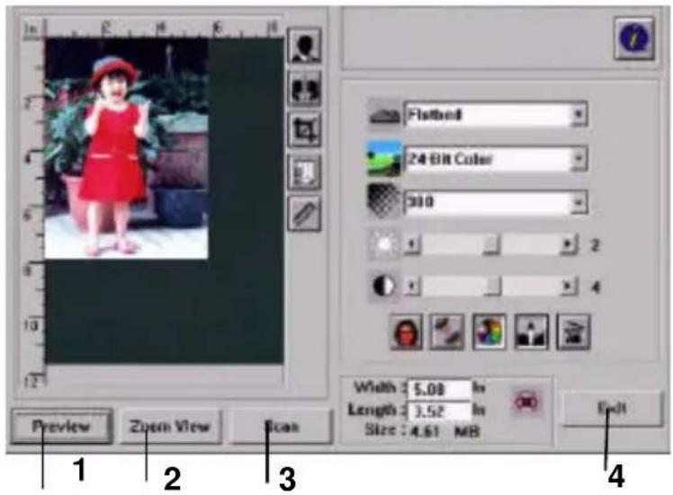Open the color wheel adjustment icon

(x=489, y=332)
